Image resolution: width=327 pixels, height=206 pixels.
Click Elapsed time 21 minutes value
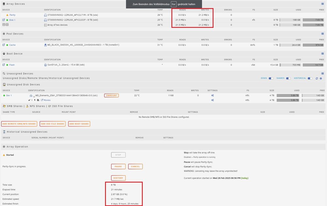click(116, 190)
